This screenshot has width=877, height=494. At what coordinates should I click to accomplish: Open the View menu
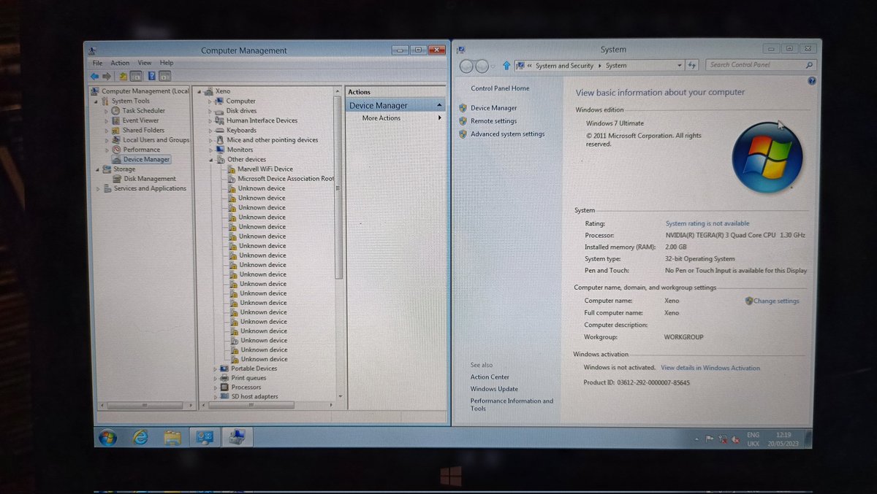(145, 63)
